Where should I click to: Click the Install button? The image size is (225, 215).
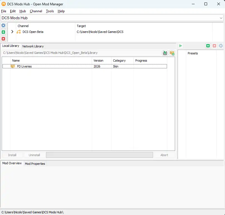pyautogui.click(x=12, y=155)
